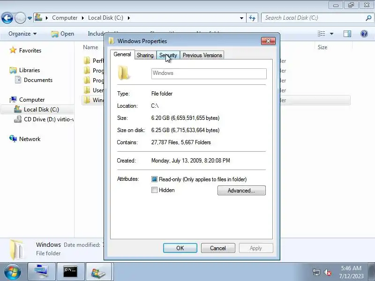Click the change view icon
The height and width of the screenshot is (281, 375).
(x=321, y=34)
